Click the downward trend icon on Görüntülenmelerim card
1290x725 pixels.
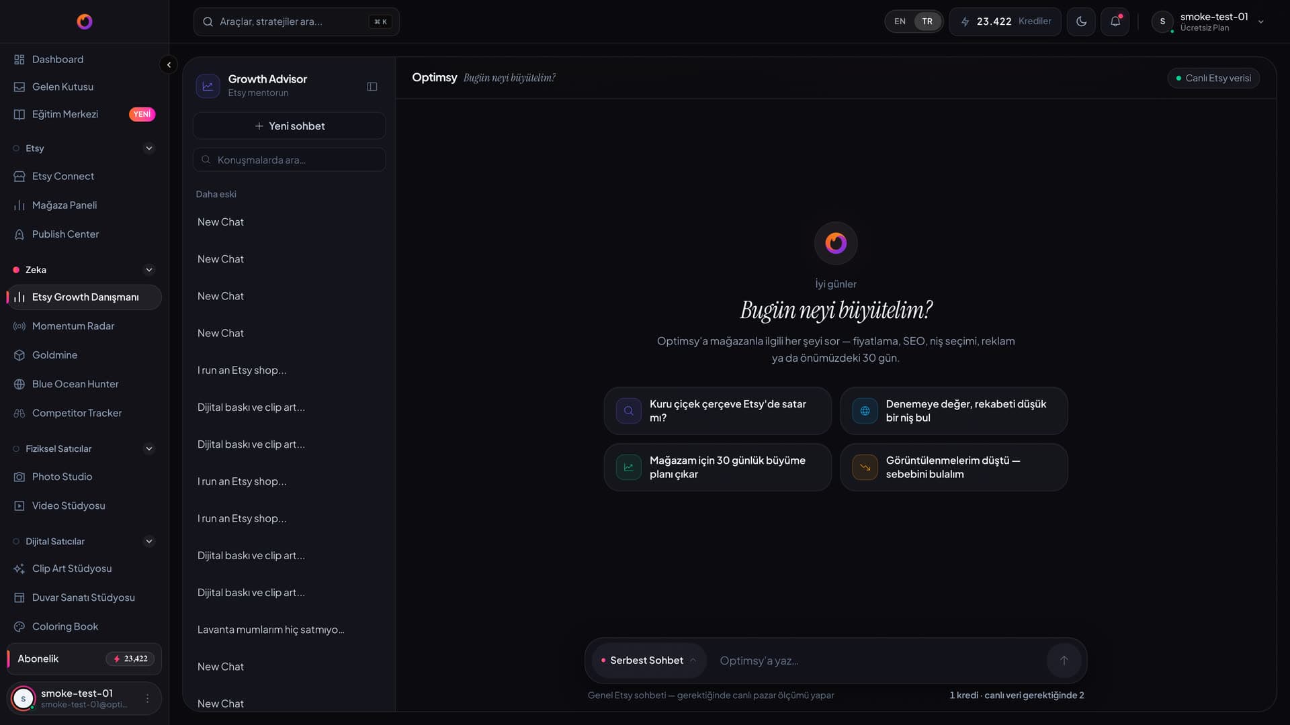click(865, 467)
